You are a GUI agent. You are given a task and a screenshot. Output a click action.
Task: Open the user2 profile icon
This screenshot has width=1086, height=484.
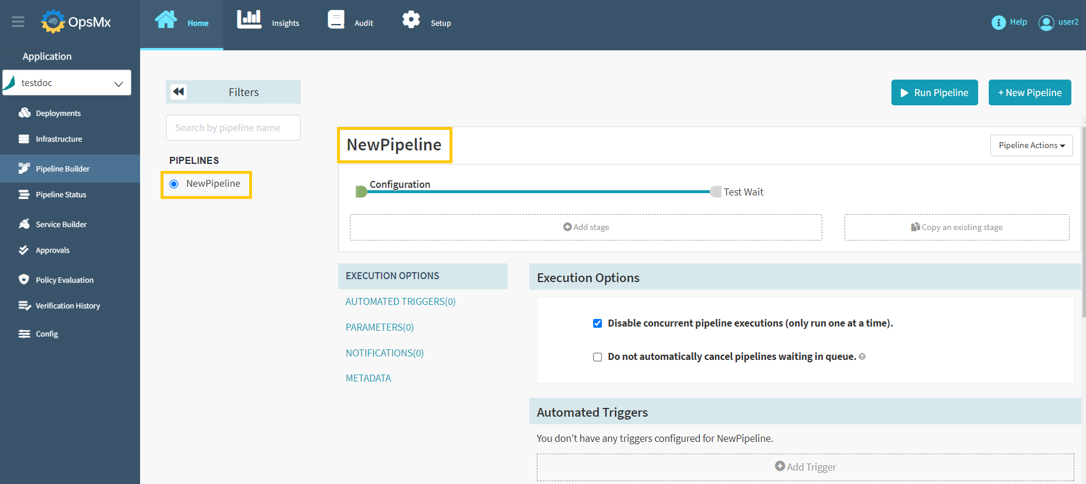(1046, 22)
